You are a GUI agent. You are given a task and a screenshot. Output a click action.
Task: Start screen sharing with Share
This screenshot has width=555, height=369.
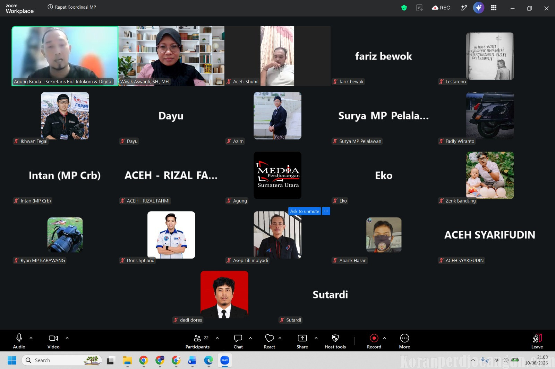click(302, 341)
